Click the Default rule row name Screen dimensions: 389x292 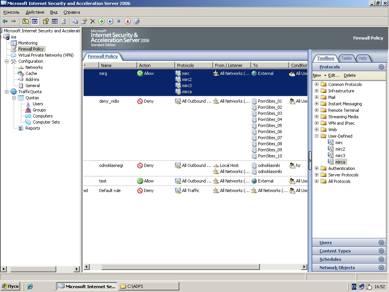[110, 191]
